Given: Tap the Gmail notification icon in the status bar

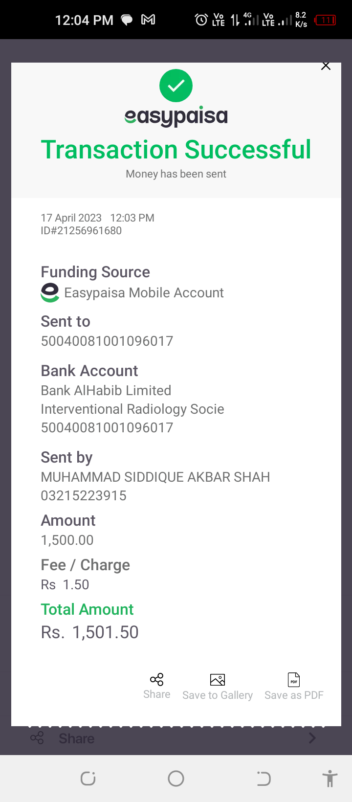Looking at the screenshot, I should coord(148,20).
